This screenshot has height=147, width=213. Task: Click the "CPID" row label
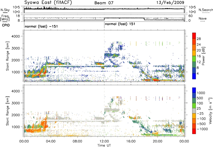[x=6, y=25]
